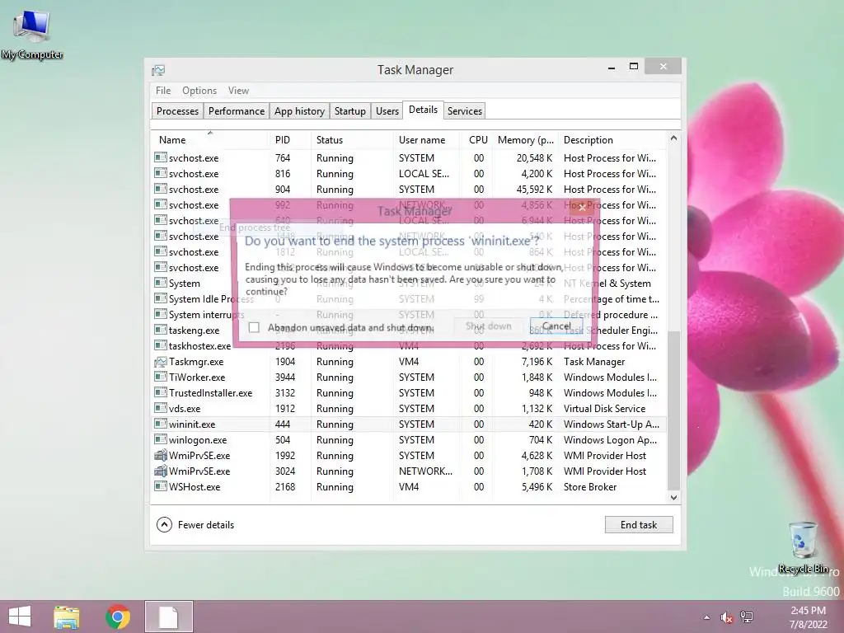
Task: Tick Abandon unsaved data and shut down checkbox
Action: coord(254,327)
